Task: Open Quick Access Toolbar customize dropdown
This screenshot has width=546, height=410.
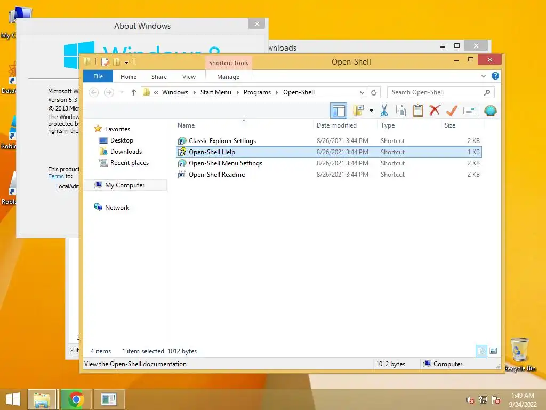Action: pos(127,62)
